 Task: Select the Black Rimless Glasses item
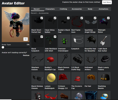[38, 78]
